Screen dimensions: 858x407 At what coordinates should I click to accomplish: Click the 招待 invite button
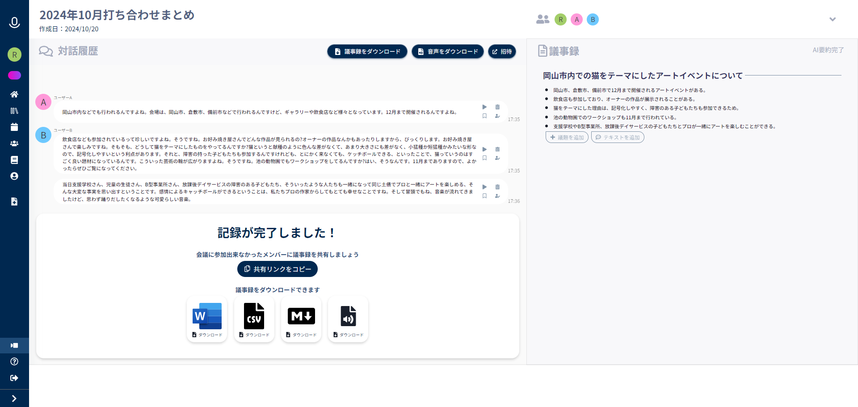[502, 51]
